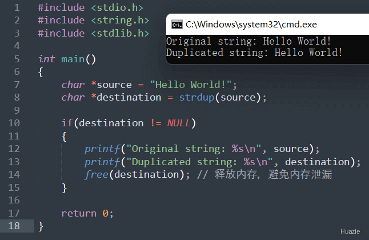The image size is (369, 240).
Task: Click line number 10 in gutter
Action: pyautogui.click(x=14, y=123)
